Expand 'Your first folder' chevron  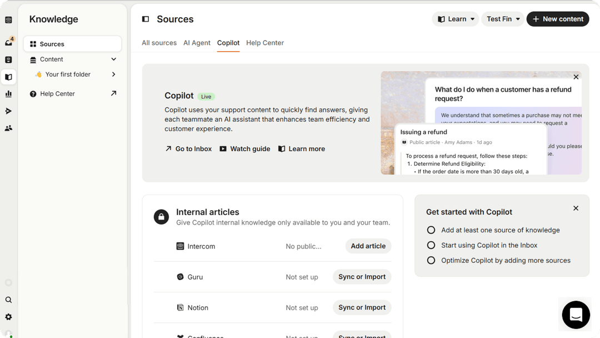coord(113,74)
